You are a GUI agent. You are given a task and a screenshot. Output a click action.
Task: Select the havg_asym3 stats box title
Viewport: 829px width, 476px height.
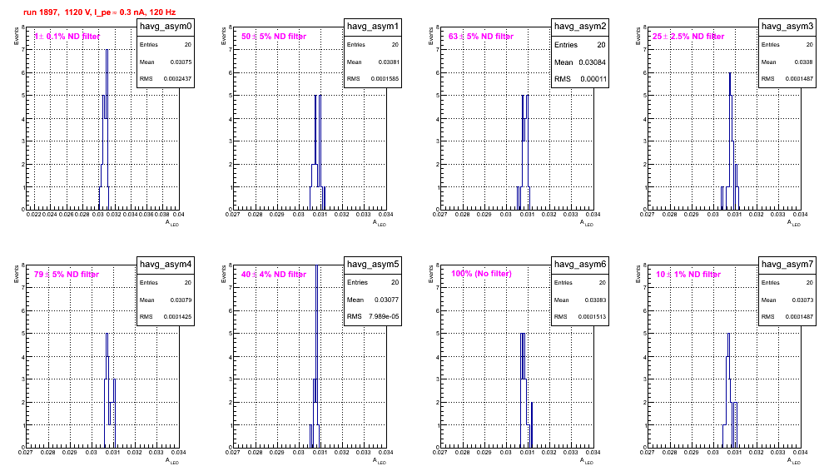pos(787,27)
